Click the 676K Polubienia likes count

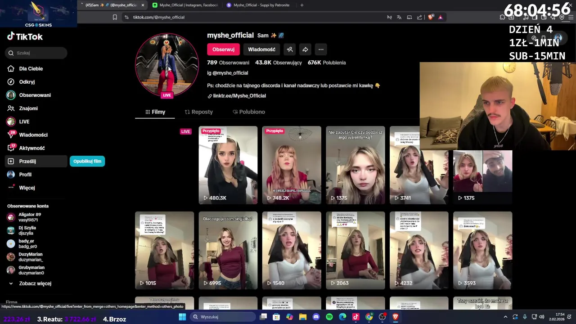327,63
